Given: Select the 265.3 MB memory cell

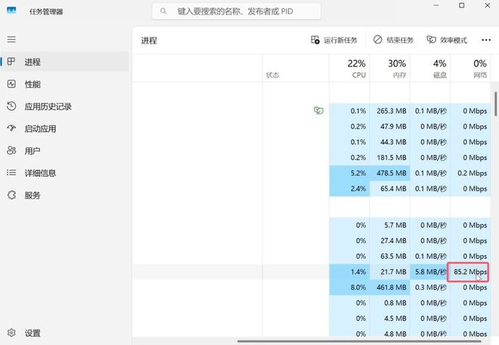Looking at the screenshot, I should (390, 111).
